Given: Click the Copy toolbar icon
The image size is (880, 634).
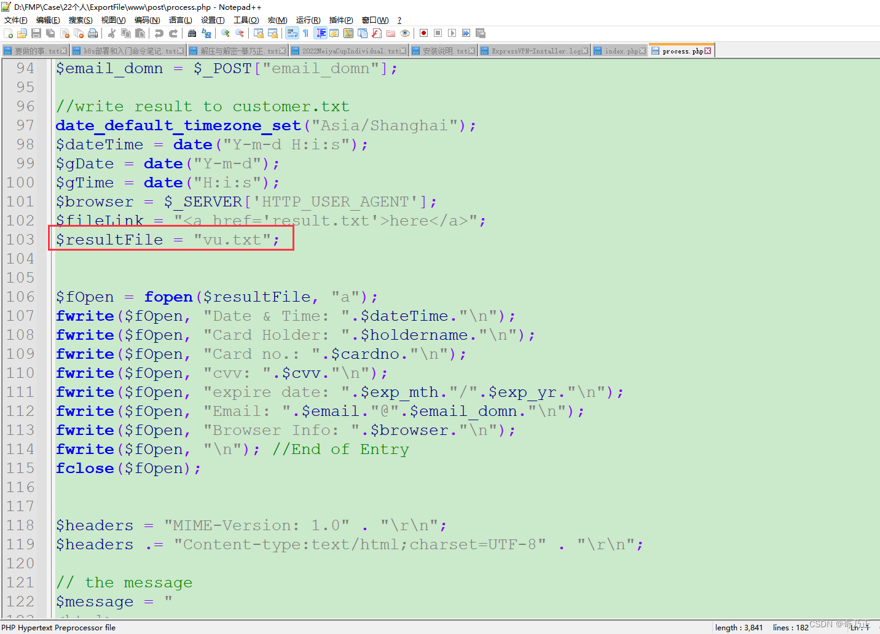Looking at the screenshot, I should click(x=126, y=33).
